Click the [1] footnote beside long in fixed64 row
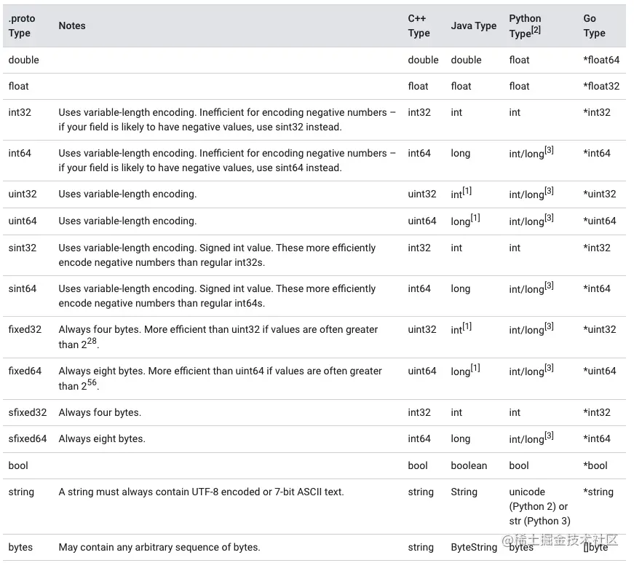634x563 pixels. click(x=475, y=368)
